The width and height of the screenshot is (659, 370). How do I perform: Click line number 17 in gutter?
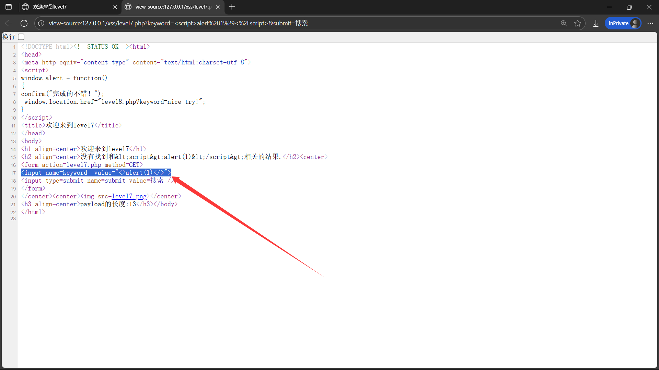point(13,173)
